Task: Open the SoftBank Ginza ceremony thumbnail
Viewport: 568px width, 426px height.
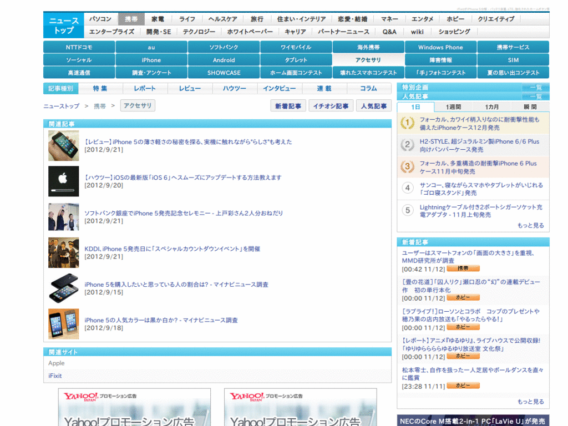Action: pos(63,217)
